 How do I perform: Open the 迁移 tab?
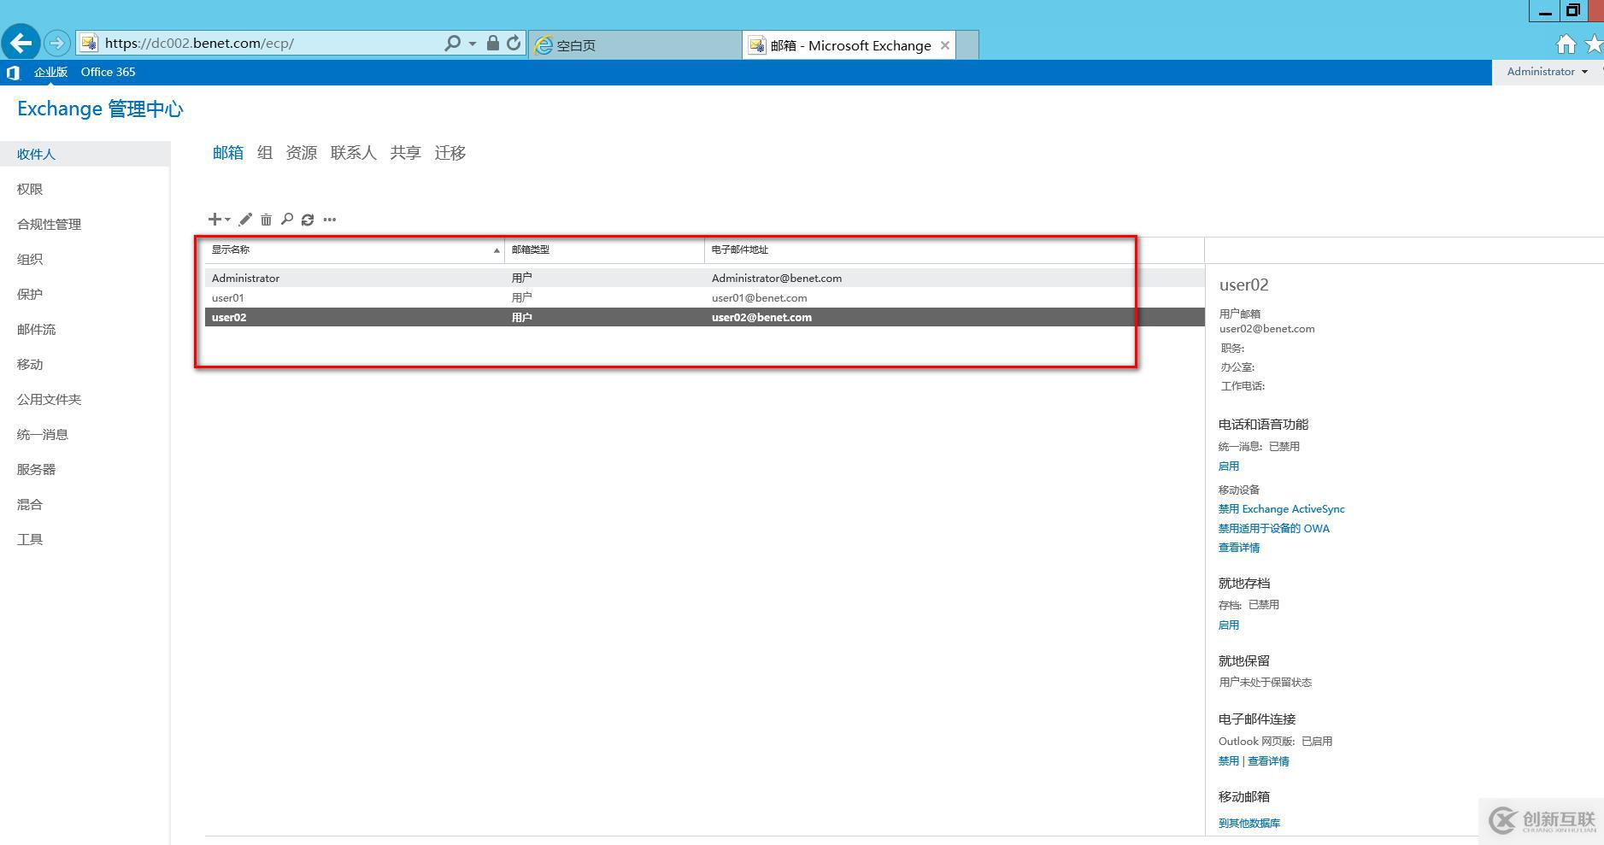click(x=450, y=153)
